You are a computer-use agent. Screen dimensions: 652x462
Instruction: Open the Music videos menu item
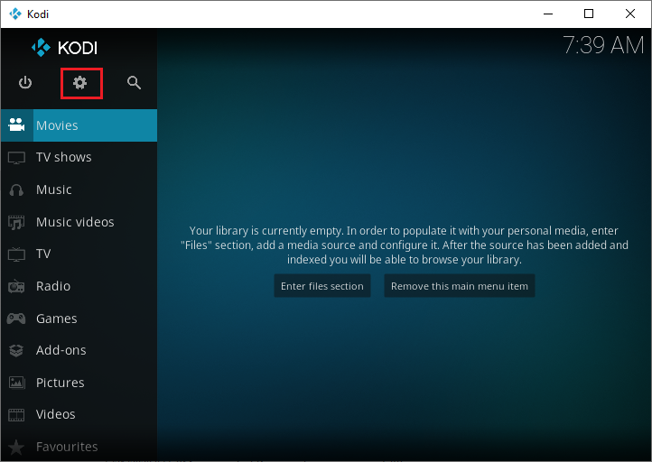coord(79,222)
